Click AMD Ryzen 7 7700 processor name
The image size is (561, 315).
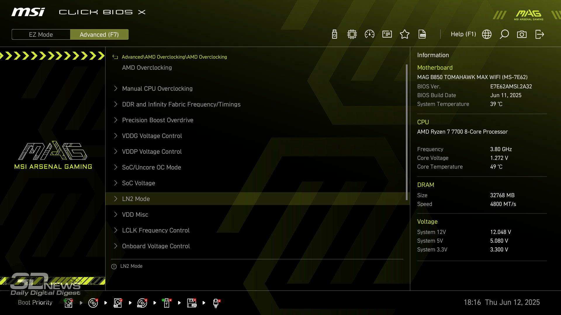tap(462, 132)
